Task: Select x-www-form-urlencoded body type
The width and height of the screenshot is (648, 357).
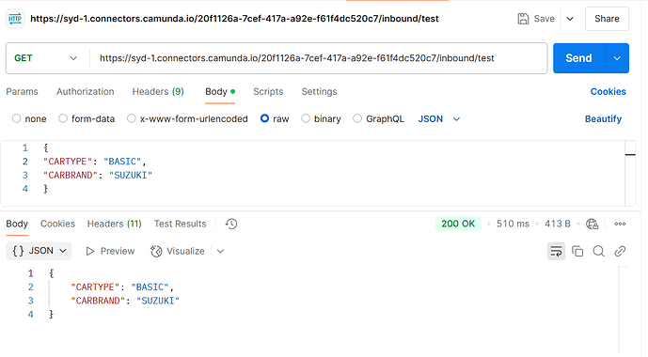Action: (131, 118)
